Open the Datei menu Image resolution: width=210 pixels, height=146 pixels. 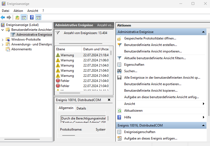(x=5, y=11)
